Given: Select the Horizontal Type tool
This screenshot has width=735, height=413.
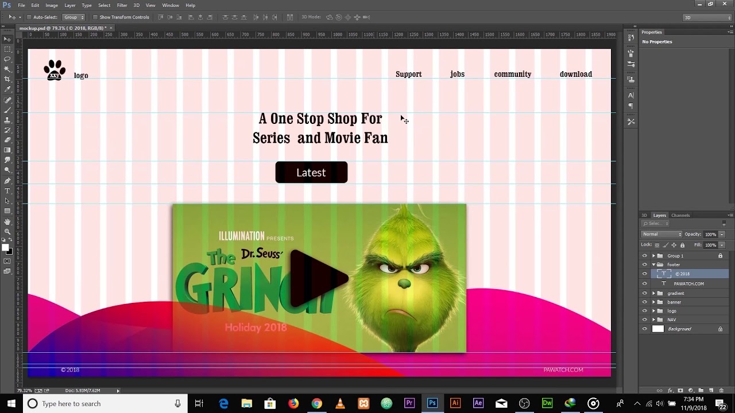Looking at the screenshot, I should pyautogui.click(x=7, y=190).
